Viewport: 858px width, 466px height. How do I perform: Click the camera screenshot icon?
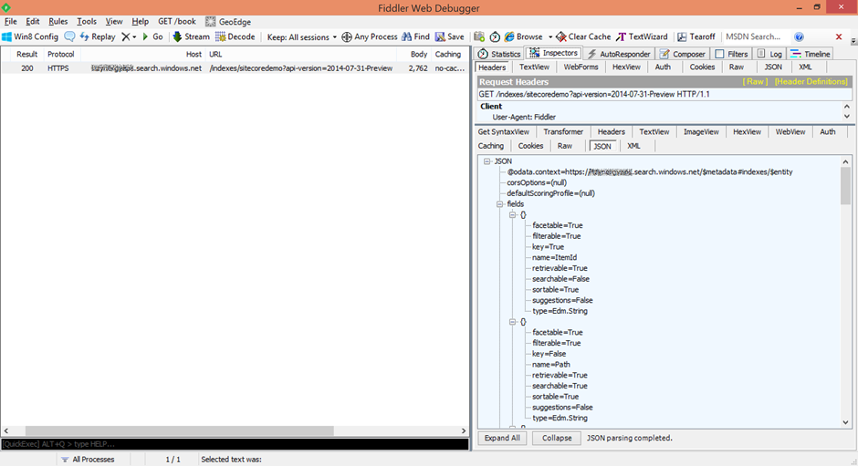tap(479, 36)
